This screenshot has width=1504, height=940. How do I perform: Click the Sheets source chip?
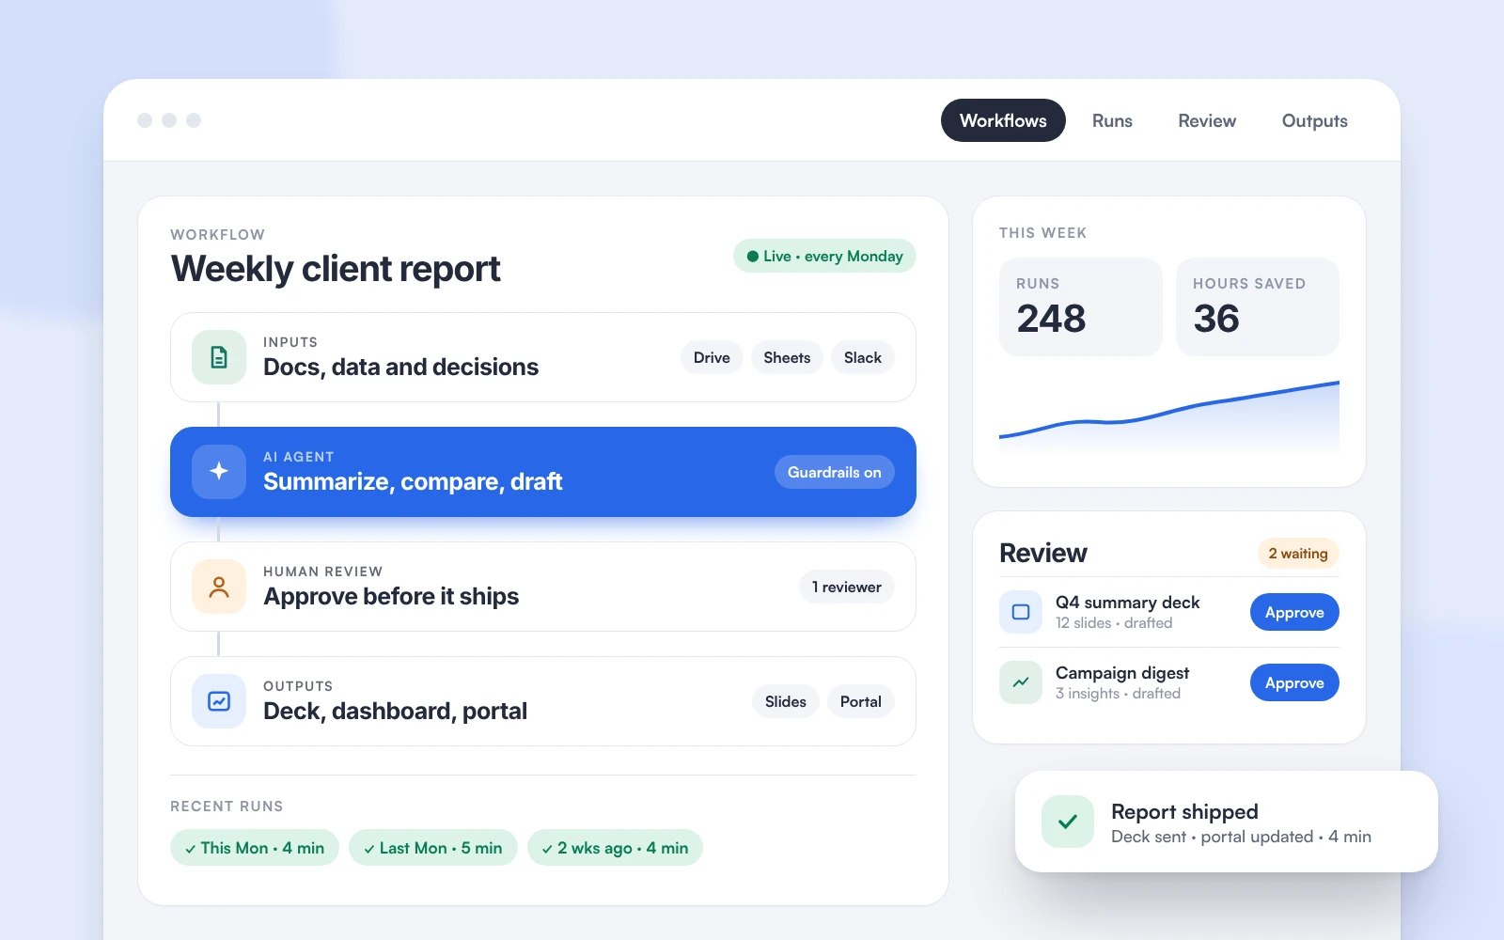787,357
